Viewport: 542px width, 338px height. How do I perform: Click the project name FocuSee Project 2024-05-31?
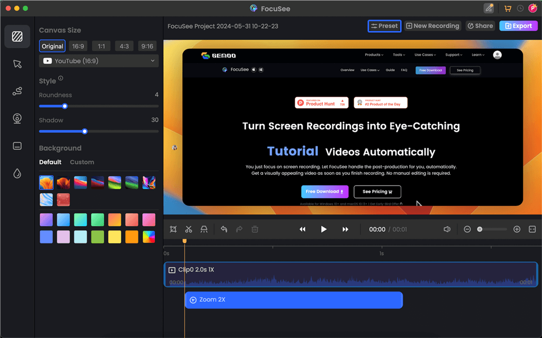tap(223, 26)
